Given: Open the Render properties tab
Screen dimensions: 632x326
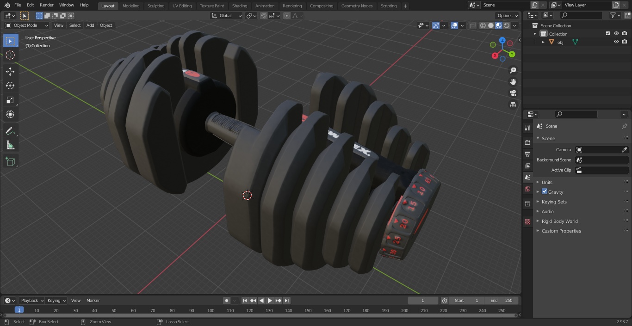Looking at the screenshot, I should (x=527, y=142).
